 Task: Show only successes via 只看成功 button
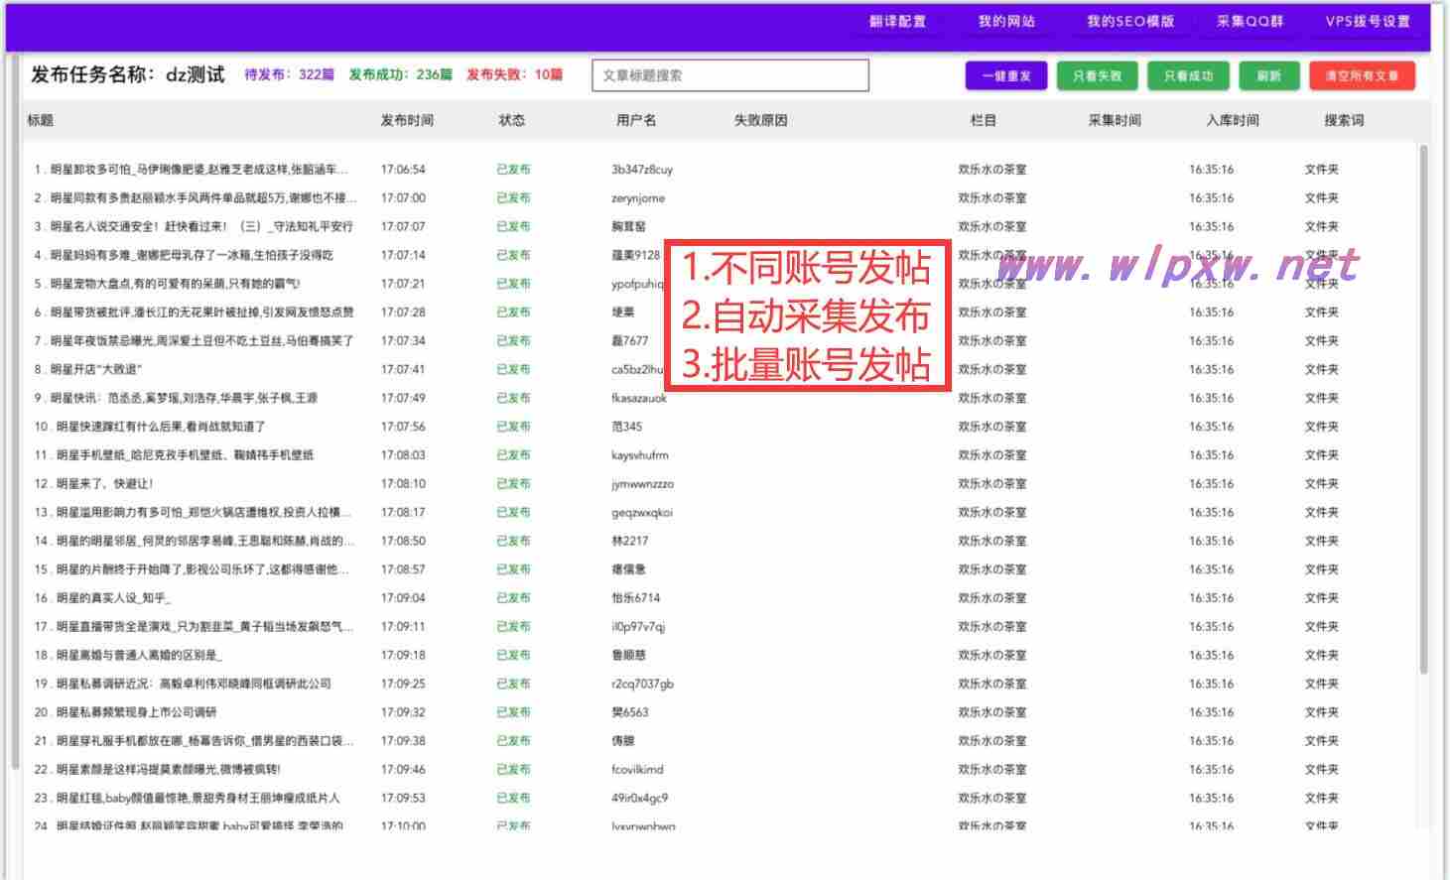point(1188,75)
